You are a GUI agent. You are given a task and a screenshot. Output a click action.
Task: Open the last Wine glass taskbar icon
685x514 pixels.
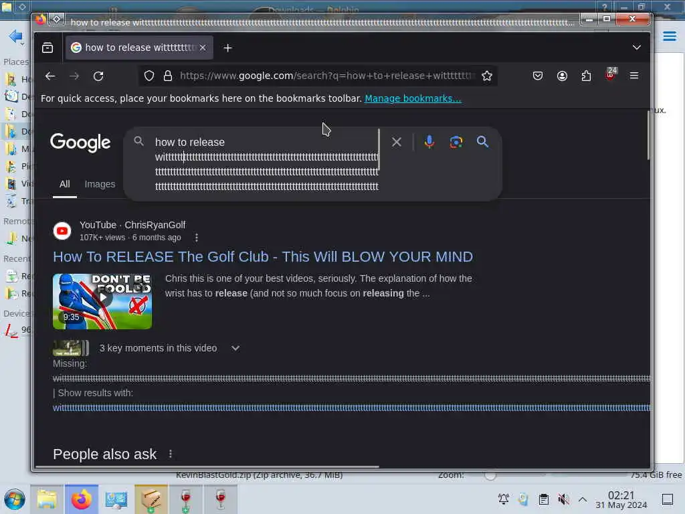(221, 499)
